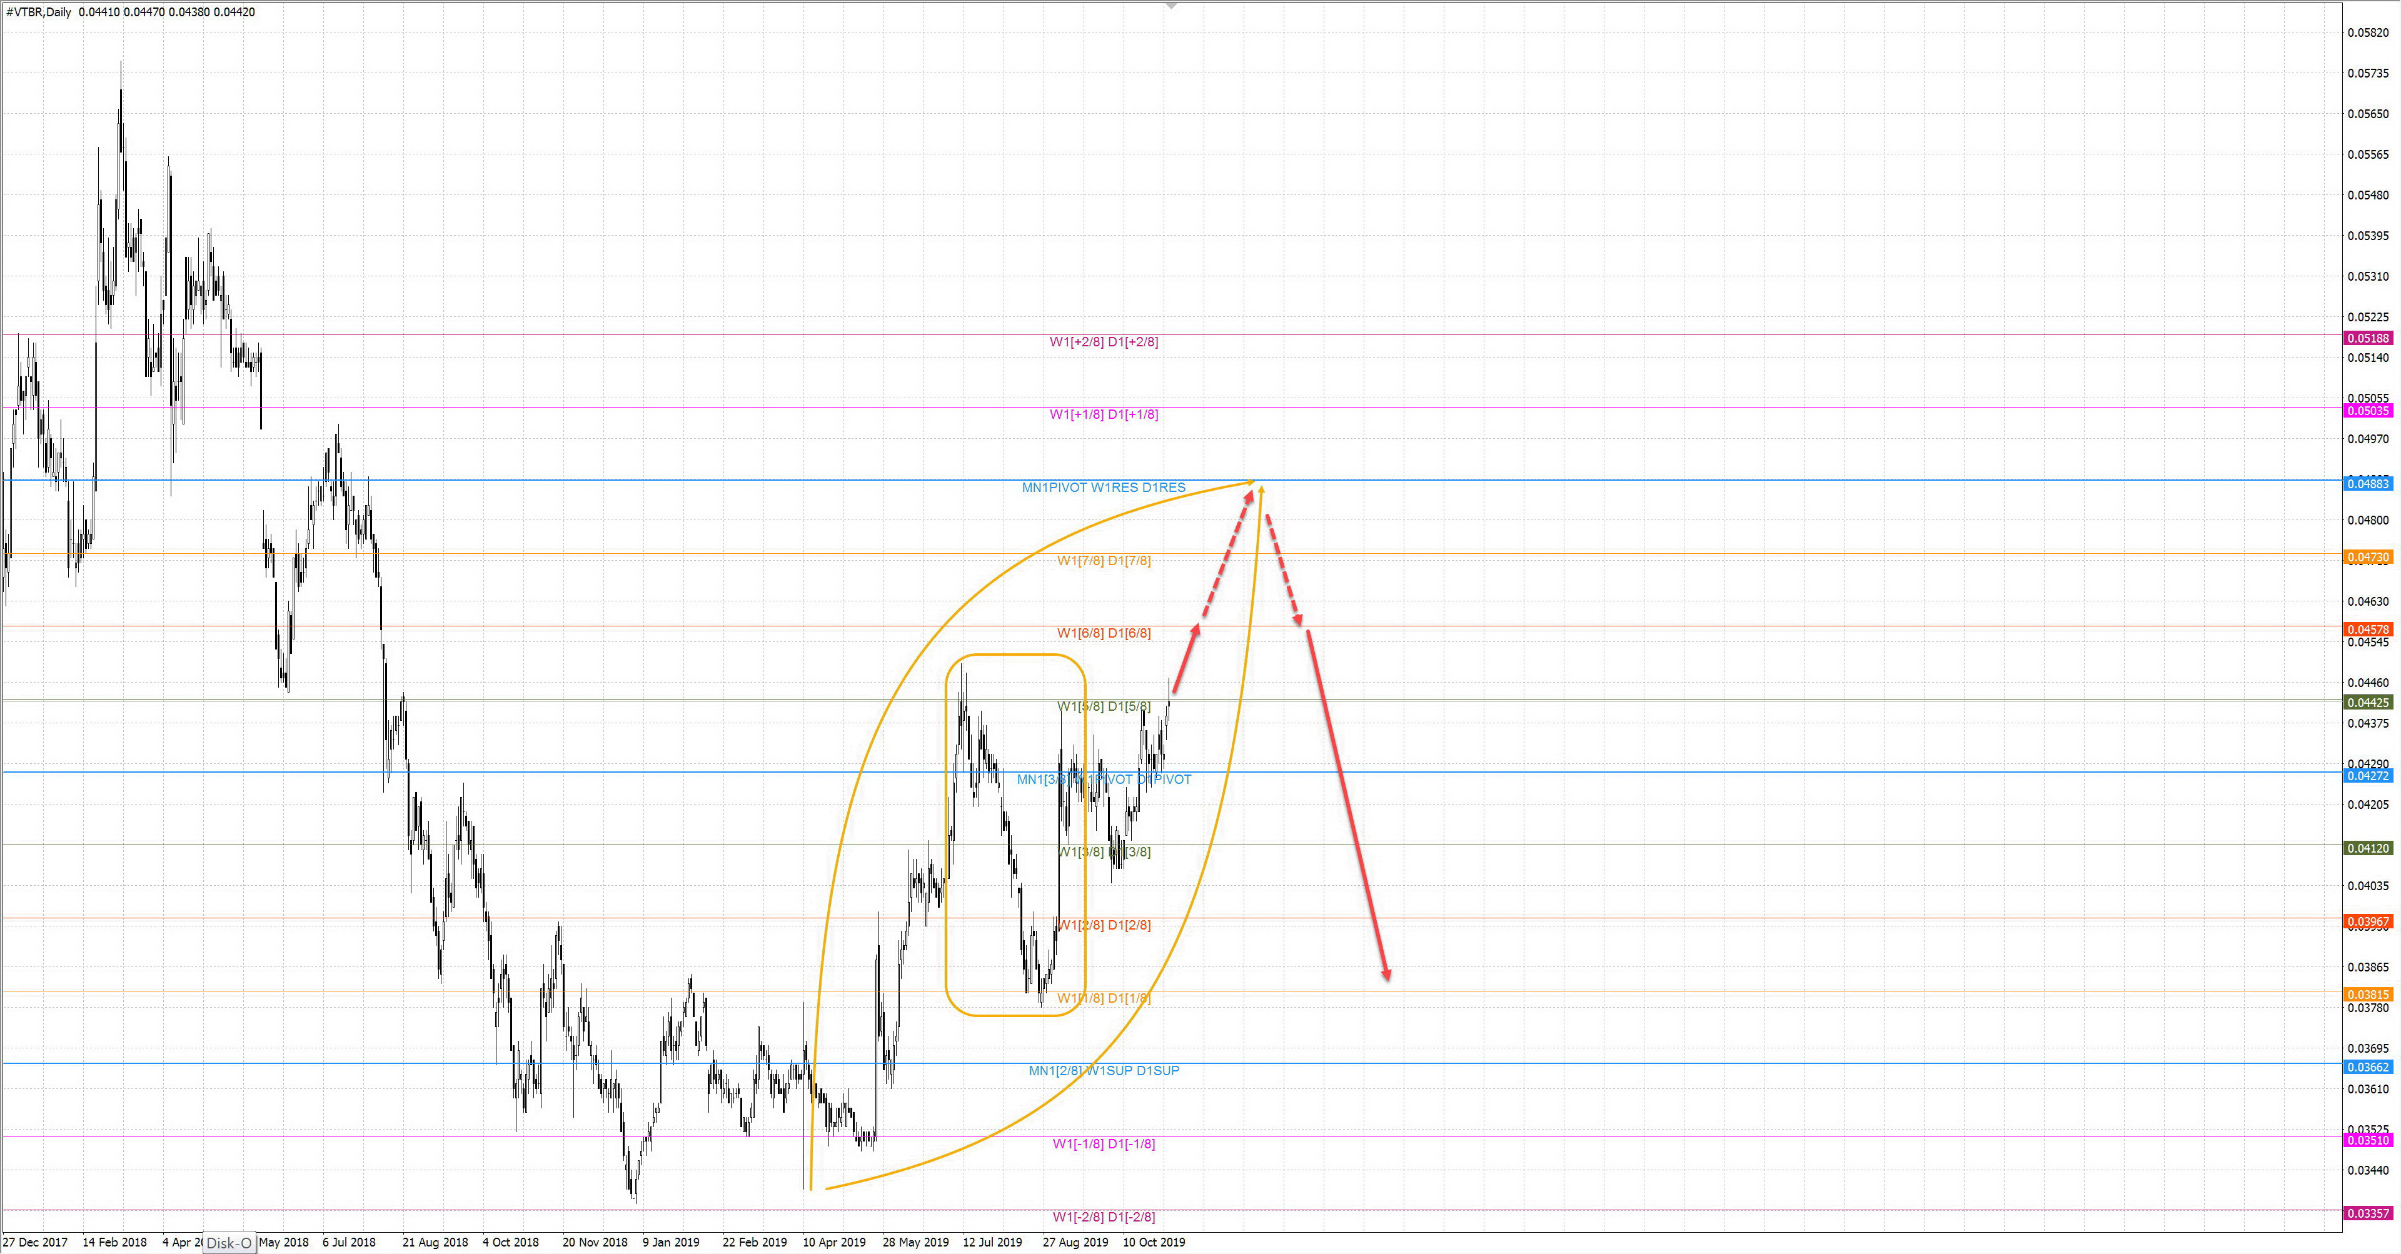Select the long red downward arrow
This screenshot has width=2401, height=1254.
1348,805
